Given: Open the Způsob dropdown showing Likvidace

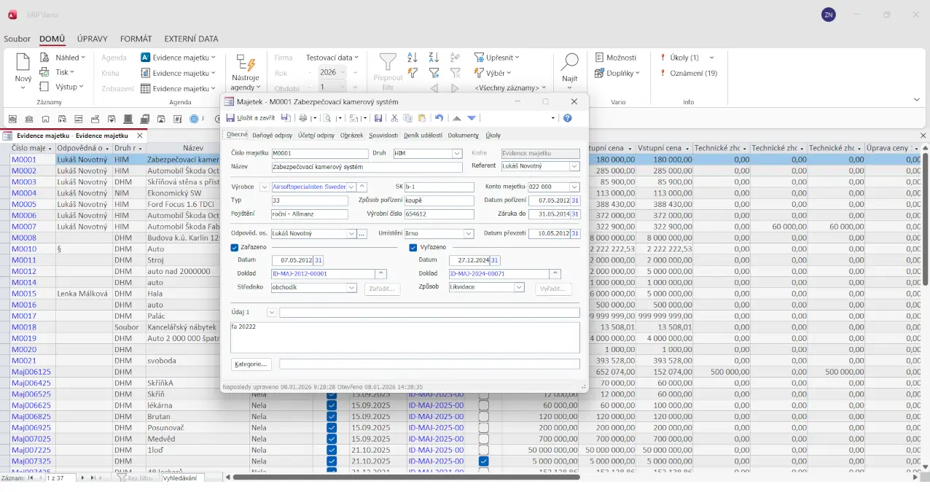Looking at the screenshot, I should coord(519,287).
